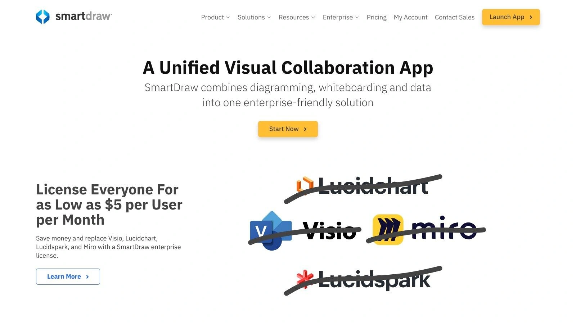Click the crossed-out Lucidspark wordmark
Viewport: 576px width, 324px height.
(x=374, y=280)
